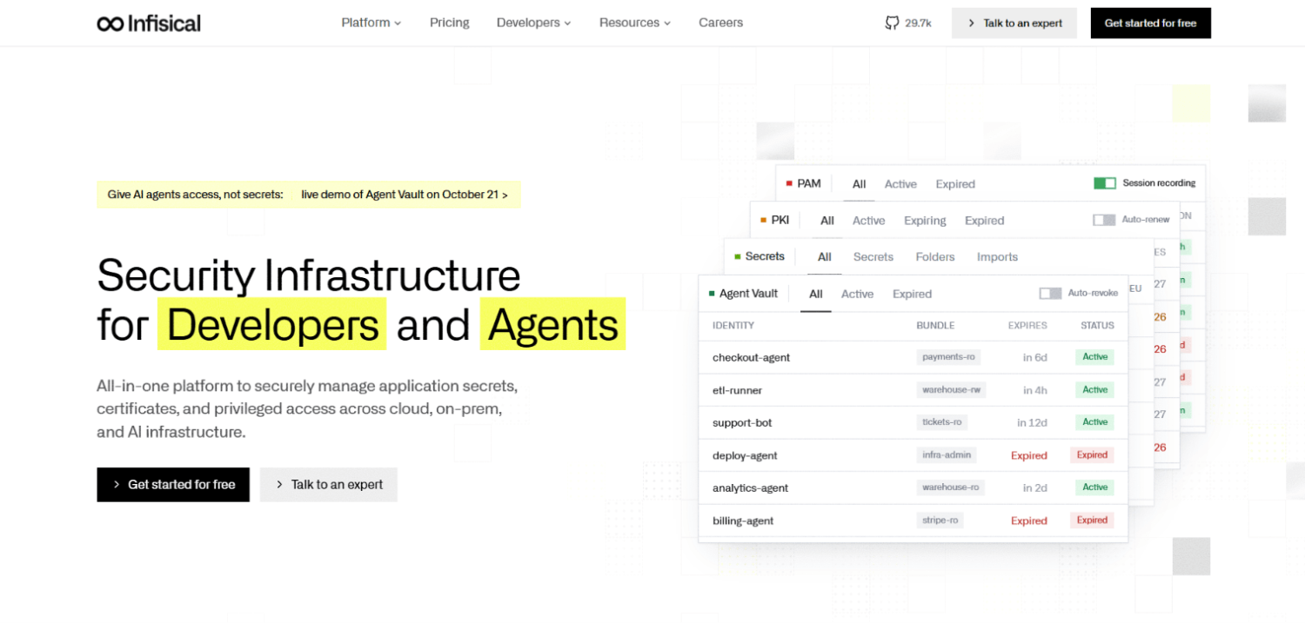Viewport: 1305px width, 623px height.
Task: Click header Get started for free button
Action: click(x=1151, y=23)
